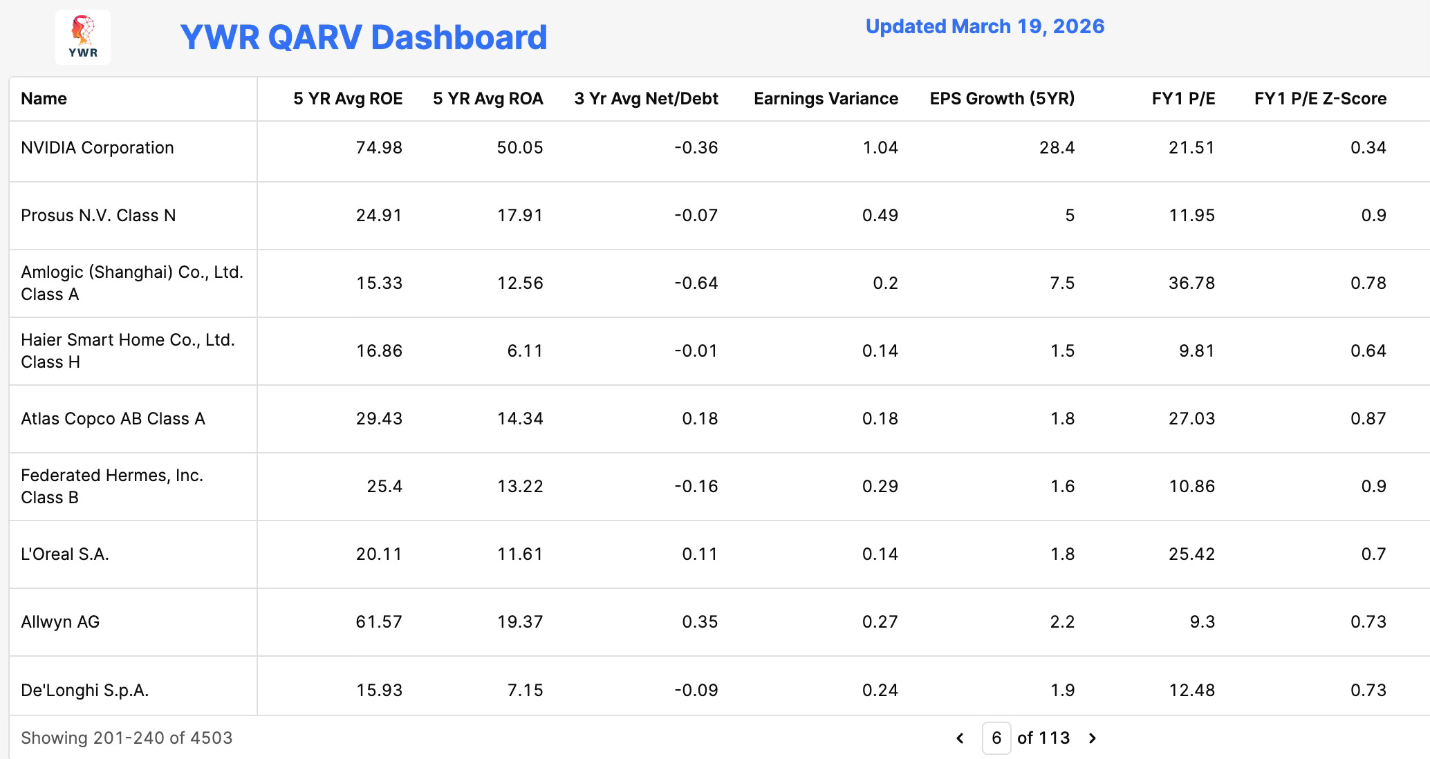Select the NVIDIA Corporation row
This screenshot has height=759, width=1430.
pyautogui.click(x=98, y=148)
